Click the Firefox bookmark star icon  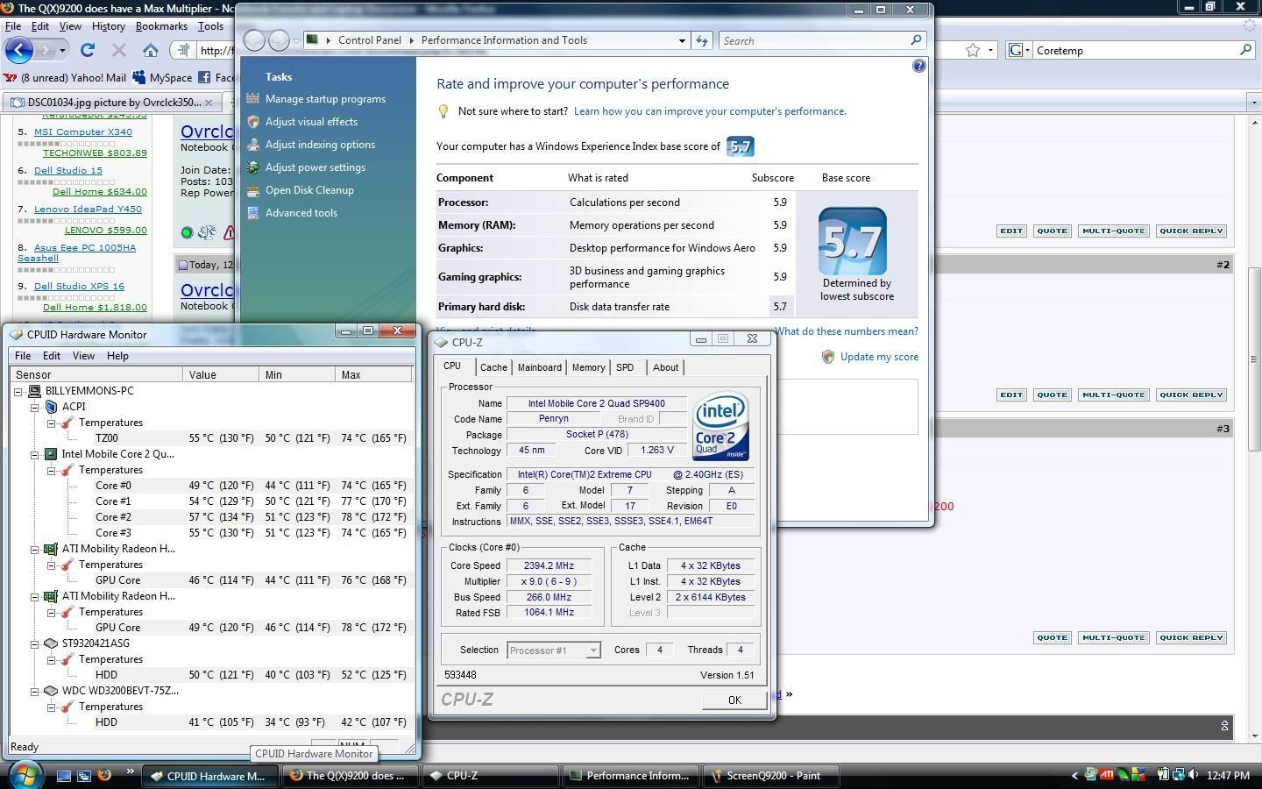click(972, 50)
